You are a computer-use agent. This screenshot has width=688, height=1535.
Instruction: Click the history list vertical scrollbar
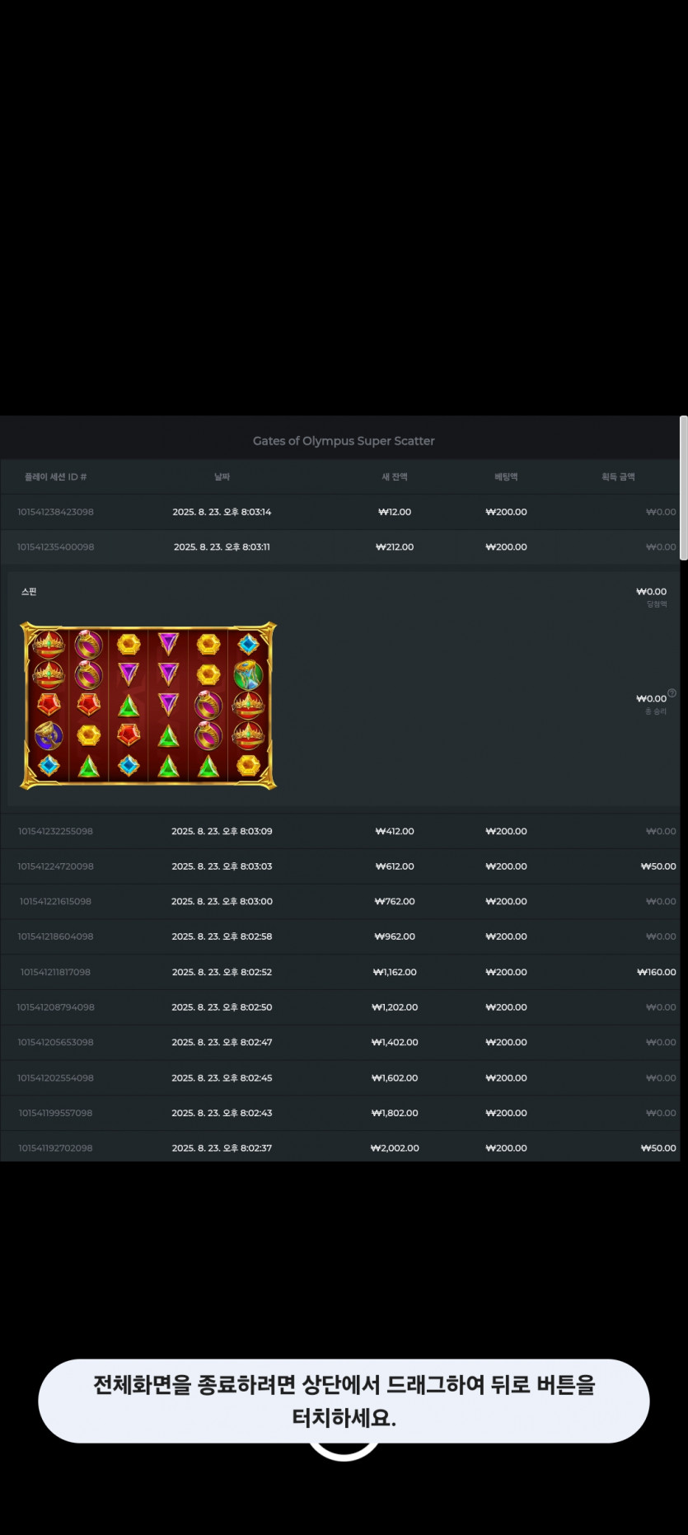(x=683, y=488)
